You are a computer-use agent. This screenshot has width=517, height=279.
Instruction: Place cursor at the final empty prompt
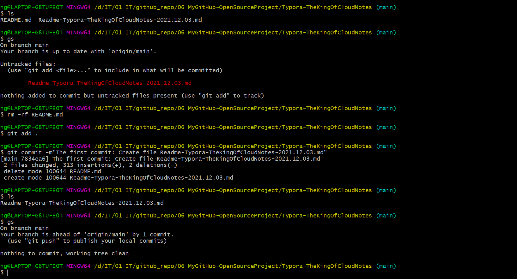tap(7, 272)
